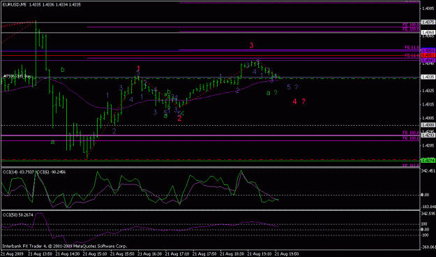Image resolution: width=436 pixels, height=257 pixels.
Task: Click the 21 Aug 2009 date label
Action: (13, 254)
